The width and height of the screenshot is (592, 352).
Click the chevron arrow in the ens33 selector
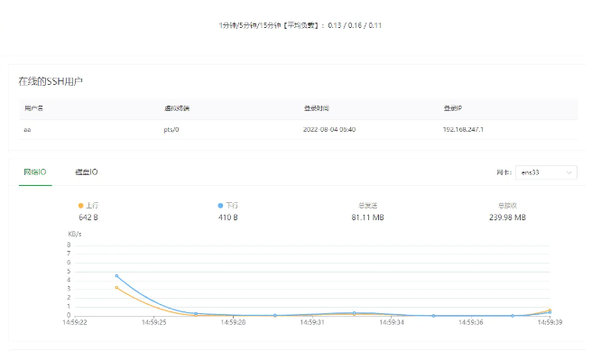[569, 172]
